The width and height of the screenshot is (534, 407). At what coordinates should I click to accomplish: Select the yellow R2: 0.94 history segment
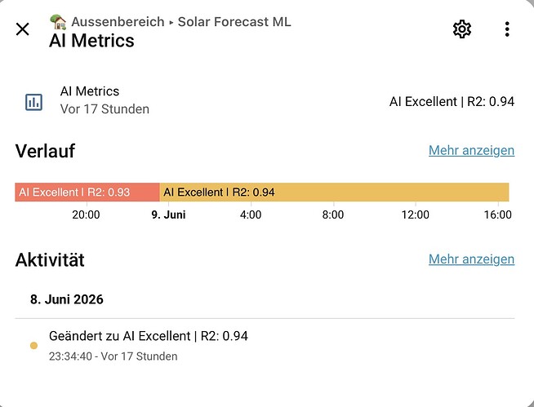point(334,192)
